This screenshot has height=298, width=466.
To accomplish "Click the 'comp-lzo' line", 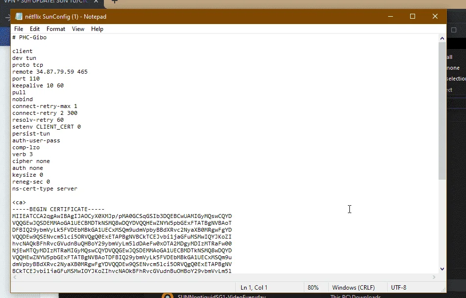I will 26,147.
